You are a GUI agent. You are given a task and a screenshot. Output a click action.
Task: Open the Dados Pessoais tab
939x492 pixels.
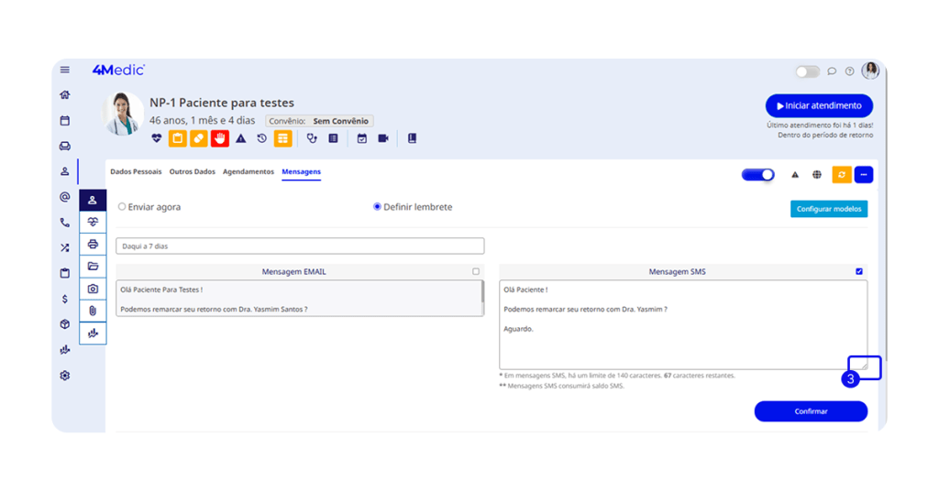pos(136,172)
